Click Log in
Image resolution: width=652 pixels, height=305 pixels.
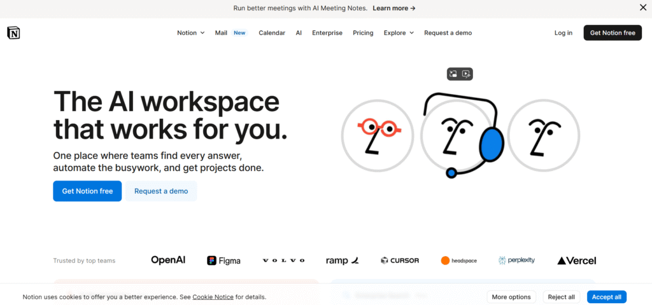[x=563, y=33]
